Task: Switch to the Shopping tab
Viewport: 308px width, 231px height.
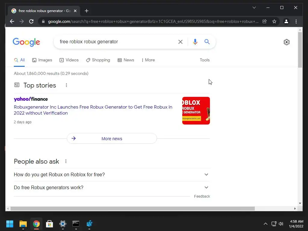Action: 98,60
